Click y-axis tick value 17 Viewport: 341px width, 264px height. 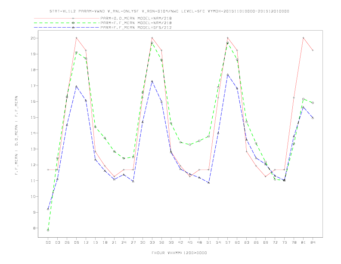[x=33, y=86]
